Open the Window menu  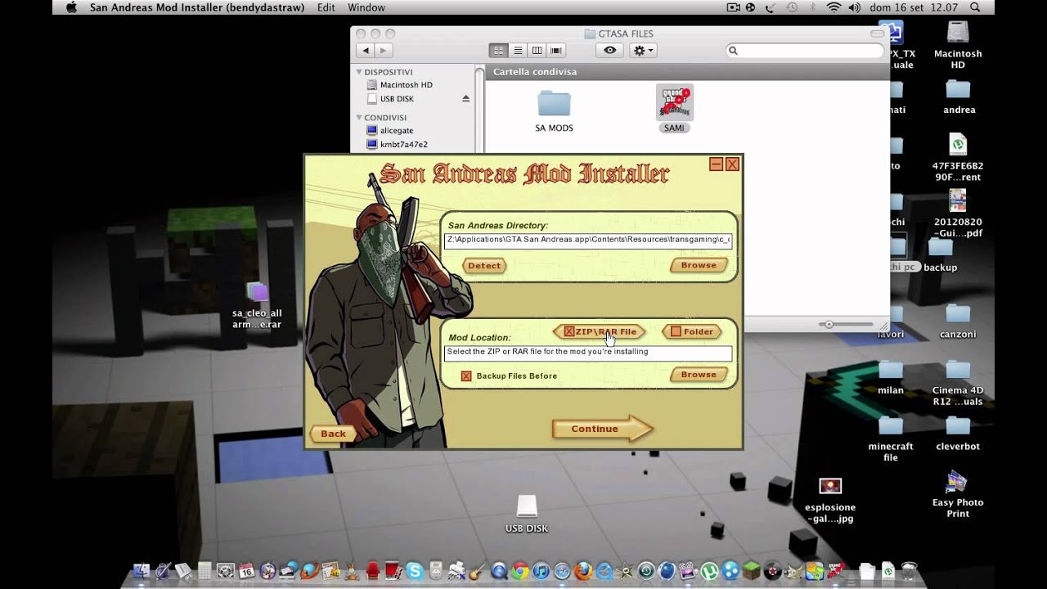(x=366, y=7)
